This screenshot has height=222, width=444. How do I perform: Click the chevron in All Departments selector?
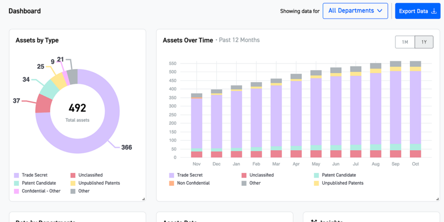click(380, 11)
